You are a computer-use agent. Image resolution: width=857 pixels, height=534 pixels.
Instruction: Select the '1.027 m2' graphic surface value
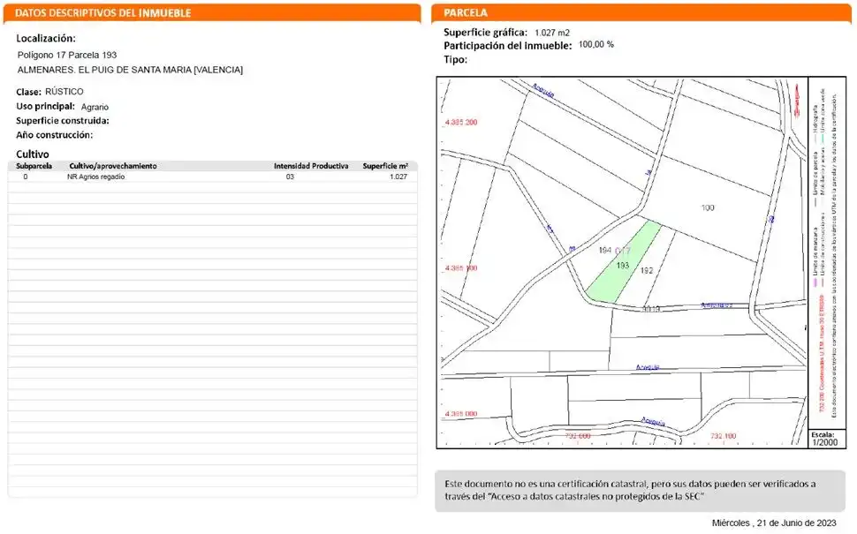coord(552,33)
